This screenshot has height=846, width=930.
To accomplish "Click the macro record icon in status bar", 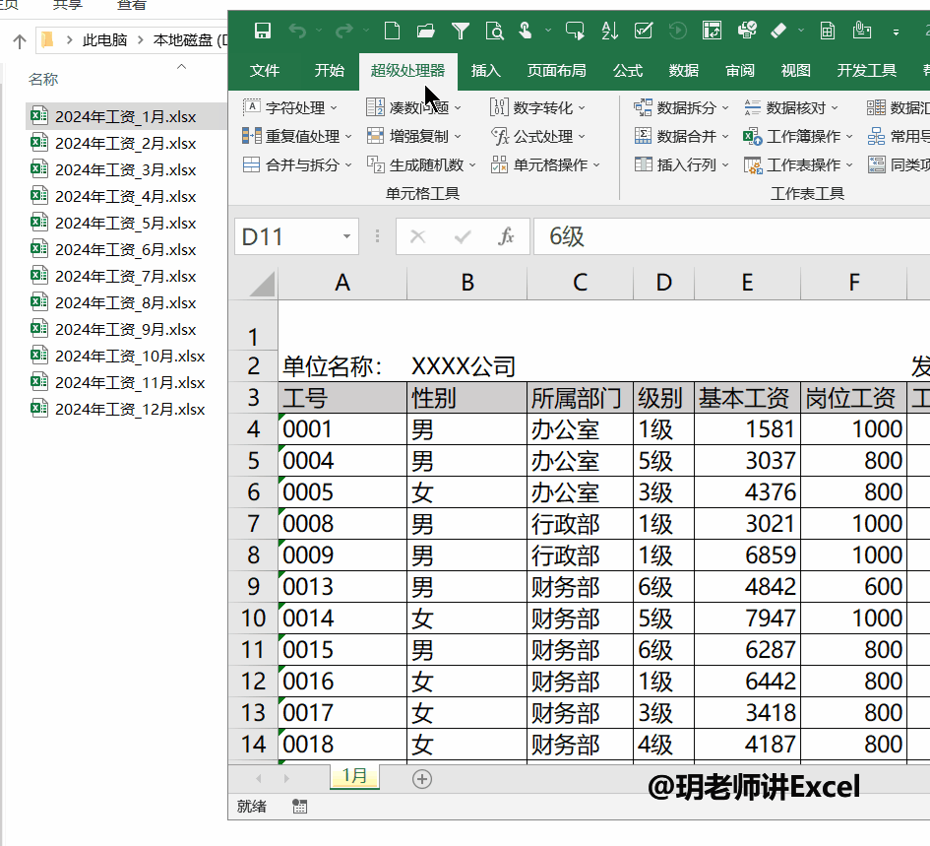I will (299, 807).
